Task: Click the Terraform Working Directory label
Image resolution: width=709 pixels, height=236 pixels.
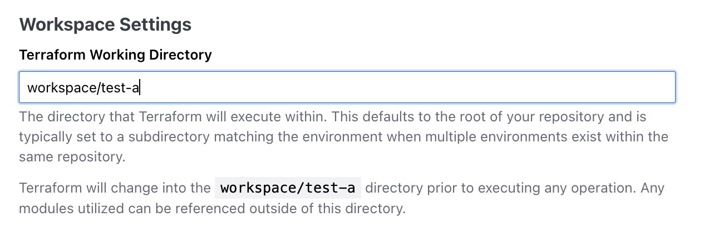Action: coord(115,55)
